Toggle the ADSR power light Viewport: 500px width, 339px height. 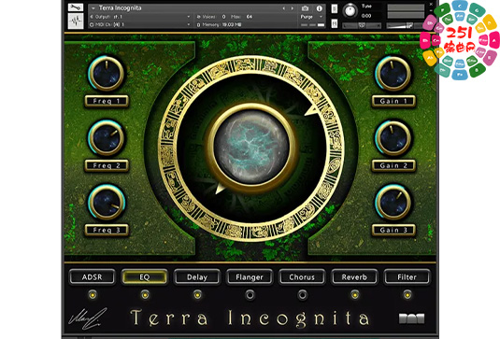click(93, 295)
